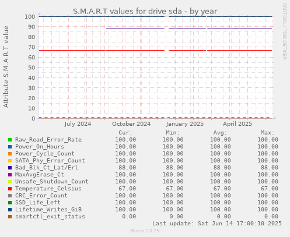Select the Lifetime_Writes_GiB legend label

pos(48,210)
